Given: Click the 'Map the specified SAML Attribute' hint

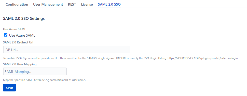Looking at the screenshot, I should click(44, 80).
